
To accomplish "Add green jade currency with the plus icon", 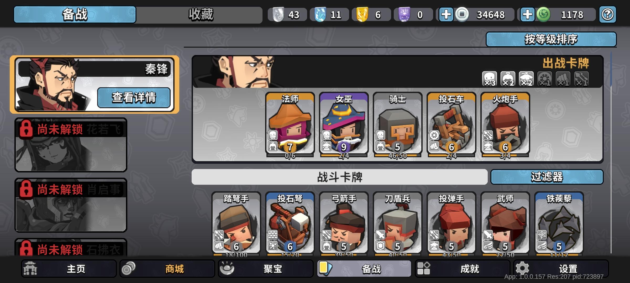I will (x=527, y=14).
